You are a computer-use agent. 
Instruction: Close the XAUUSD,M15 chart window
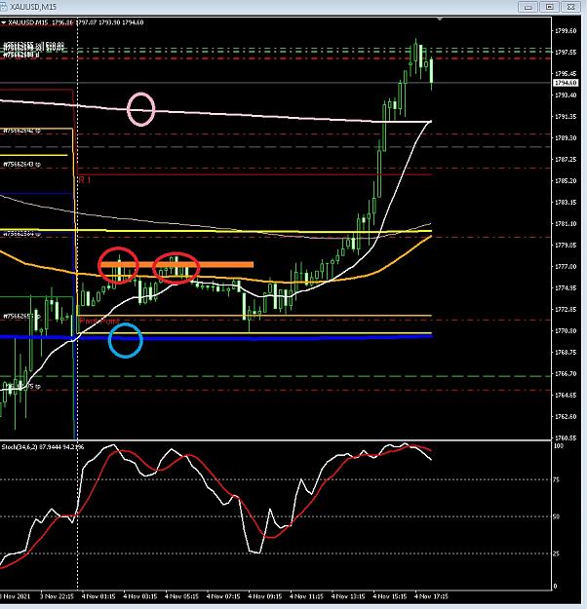(570, 7)
